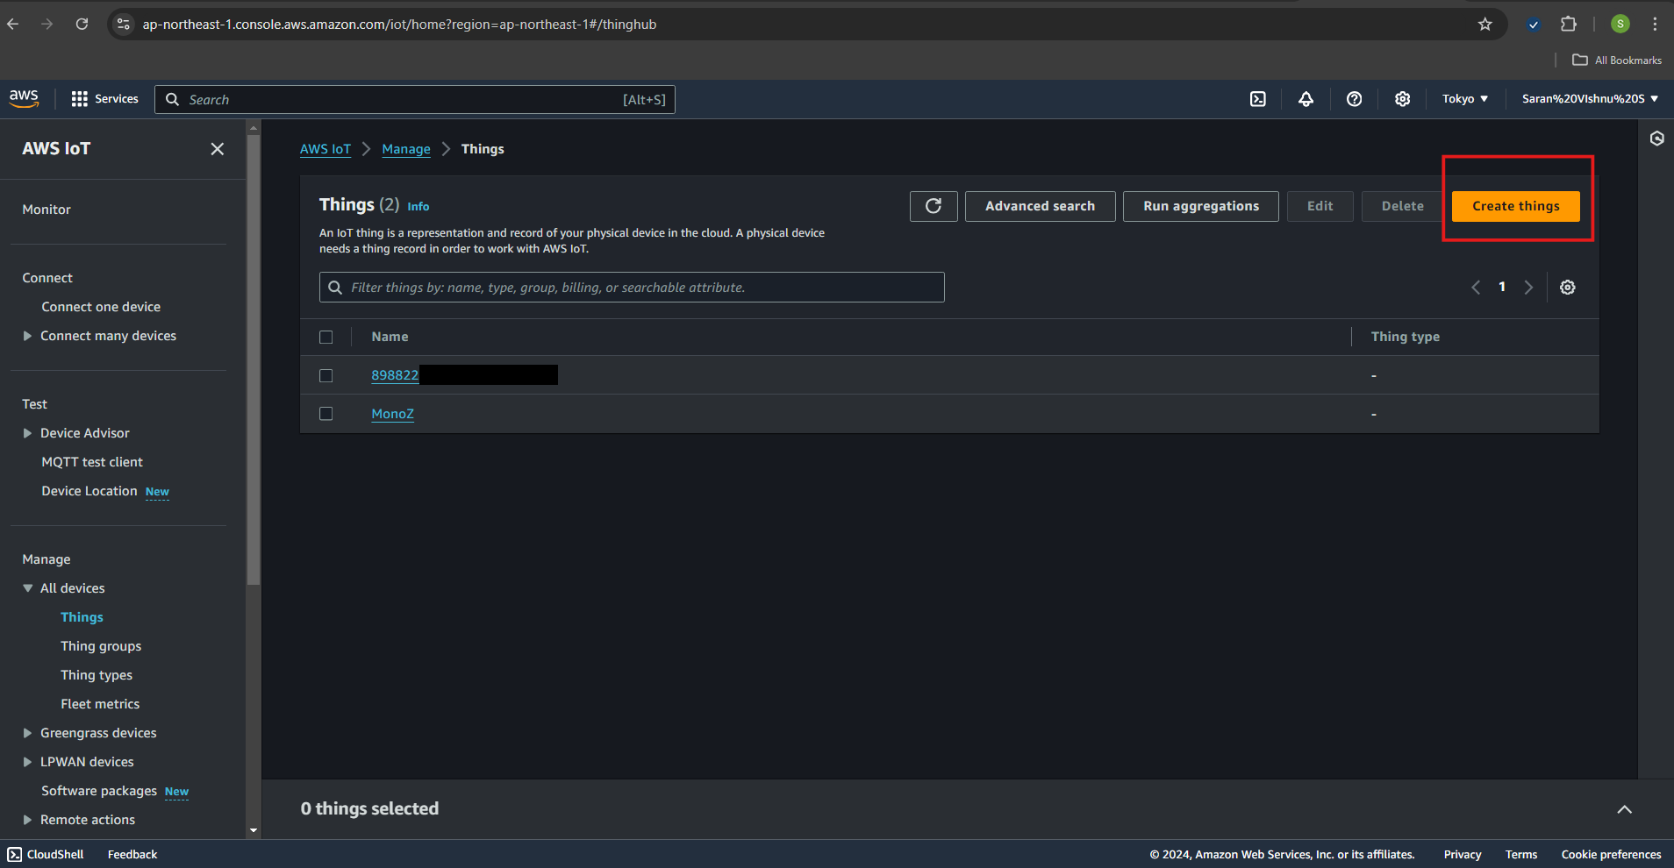Click Create things button
The width and height of the screenshot is (1674, 868).
1516,206
